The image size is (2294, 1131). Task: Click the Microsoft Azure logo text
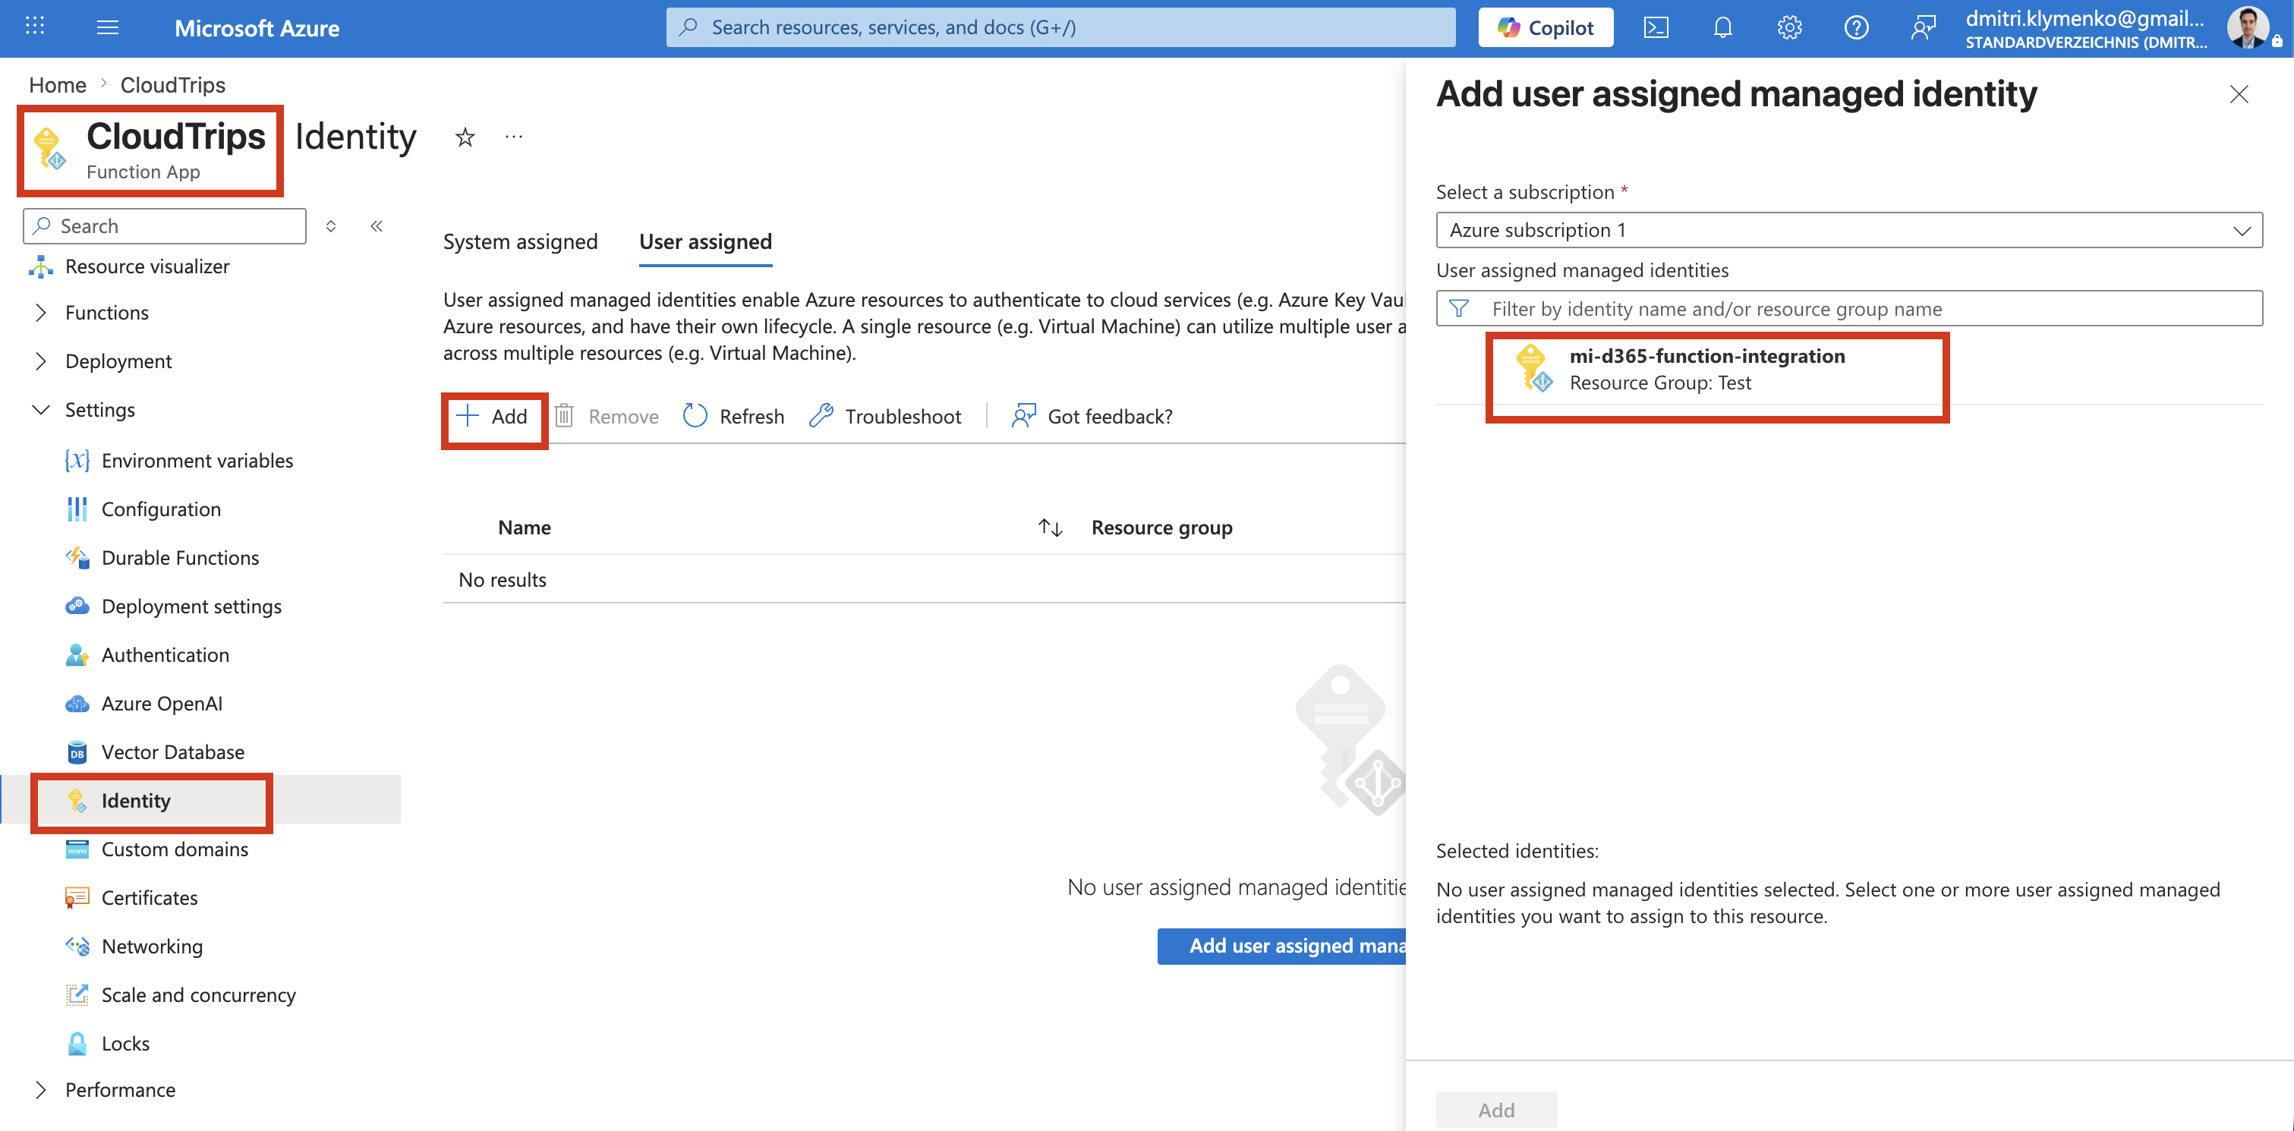257,27
